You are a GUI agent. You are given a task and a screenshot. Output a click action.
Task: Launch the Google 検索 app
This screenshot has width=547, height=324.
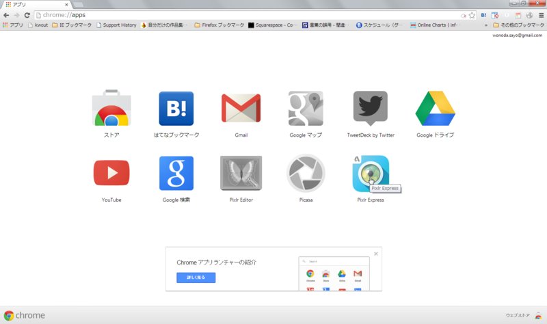(x=176, y=173)
